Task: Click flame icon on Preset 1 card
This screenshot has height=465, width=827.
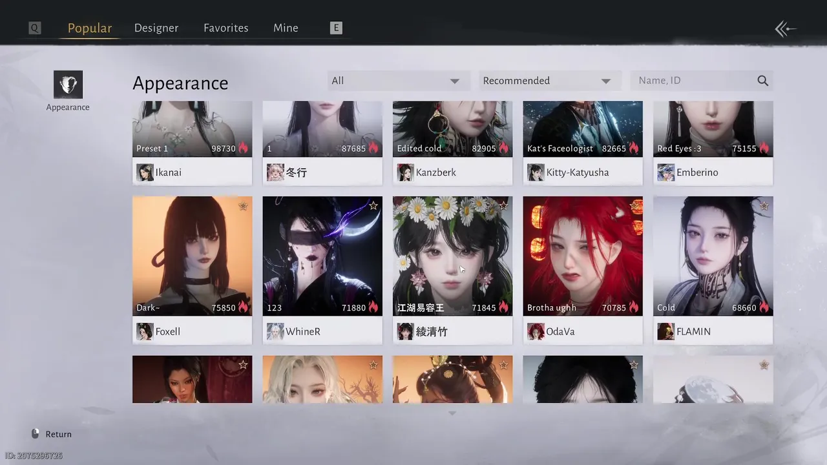Action: [x=244, y=148]
